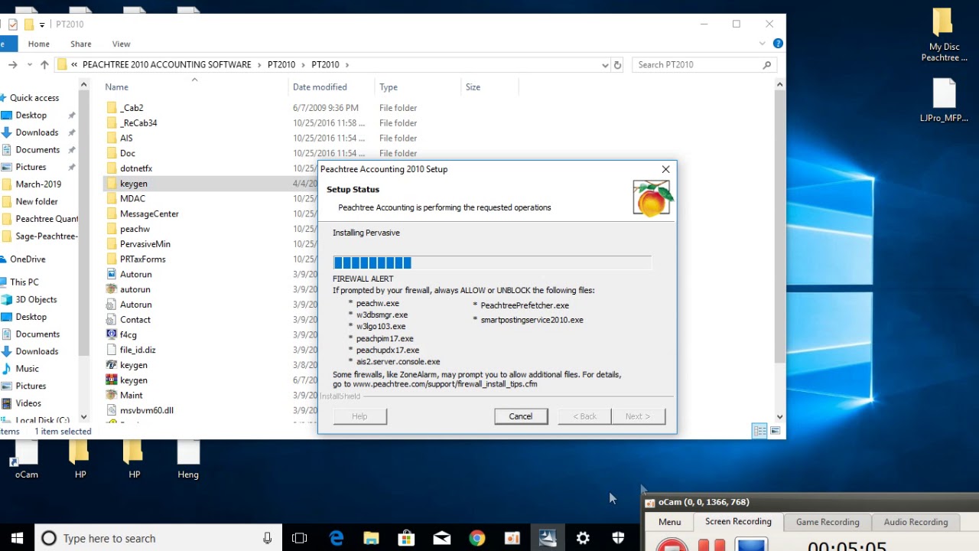The image size is (979, 551).
Task: Open recent locations dropdown arrow
Action: (x=29, y=65)
